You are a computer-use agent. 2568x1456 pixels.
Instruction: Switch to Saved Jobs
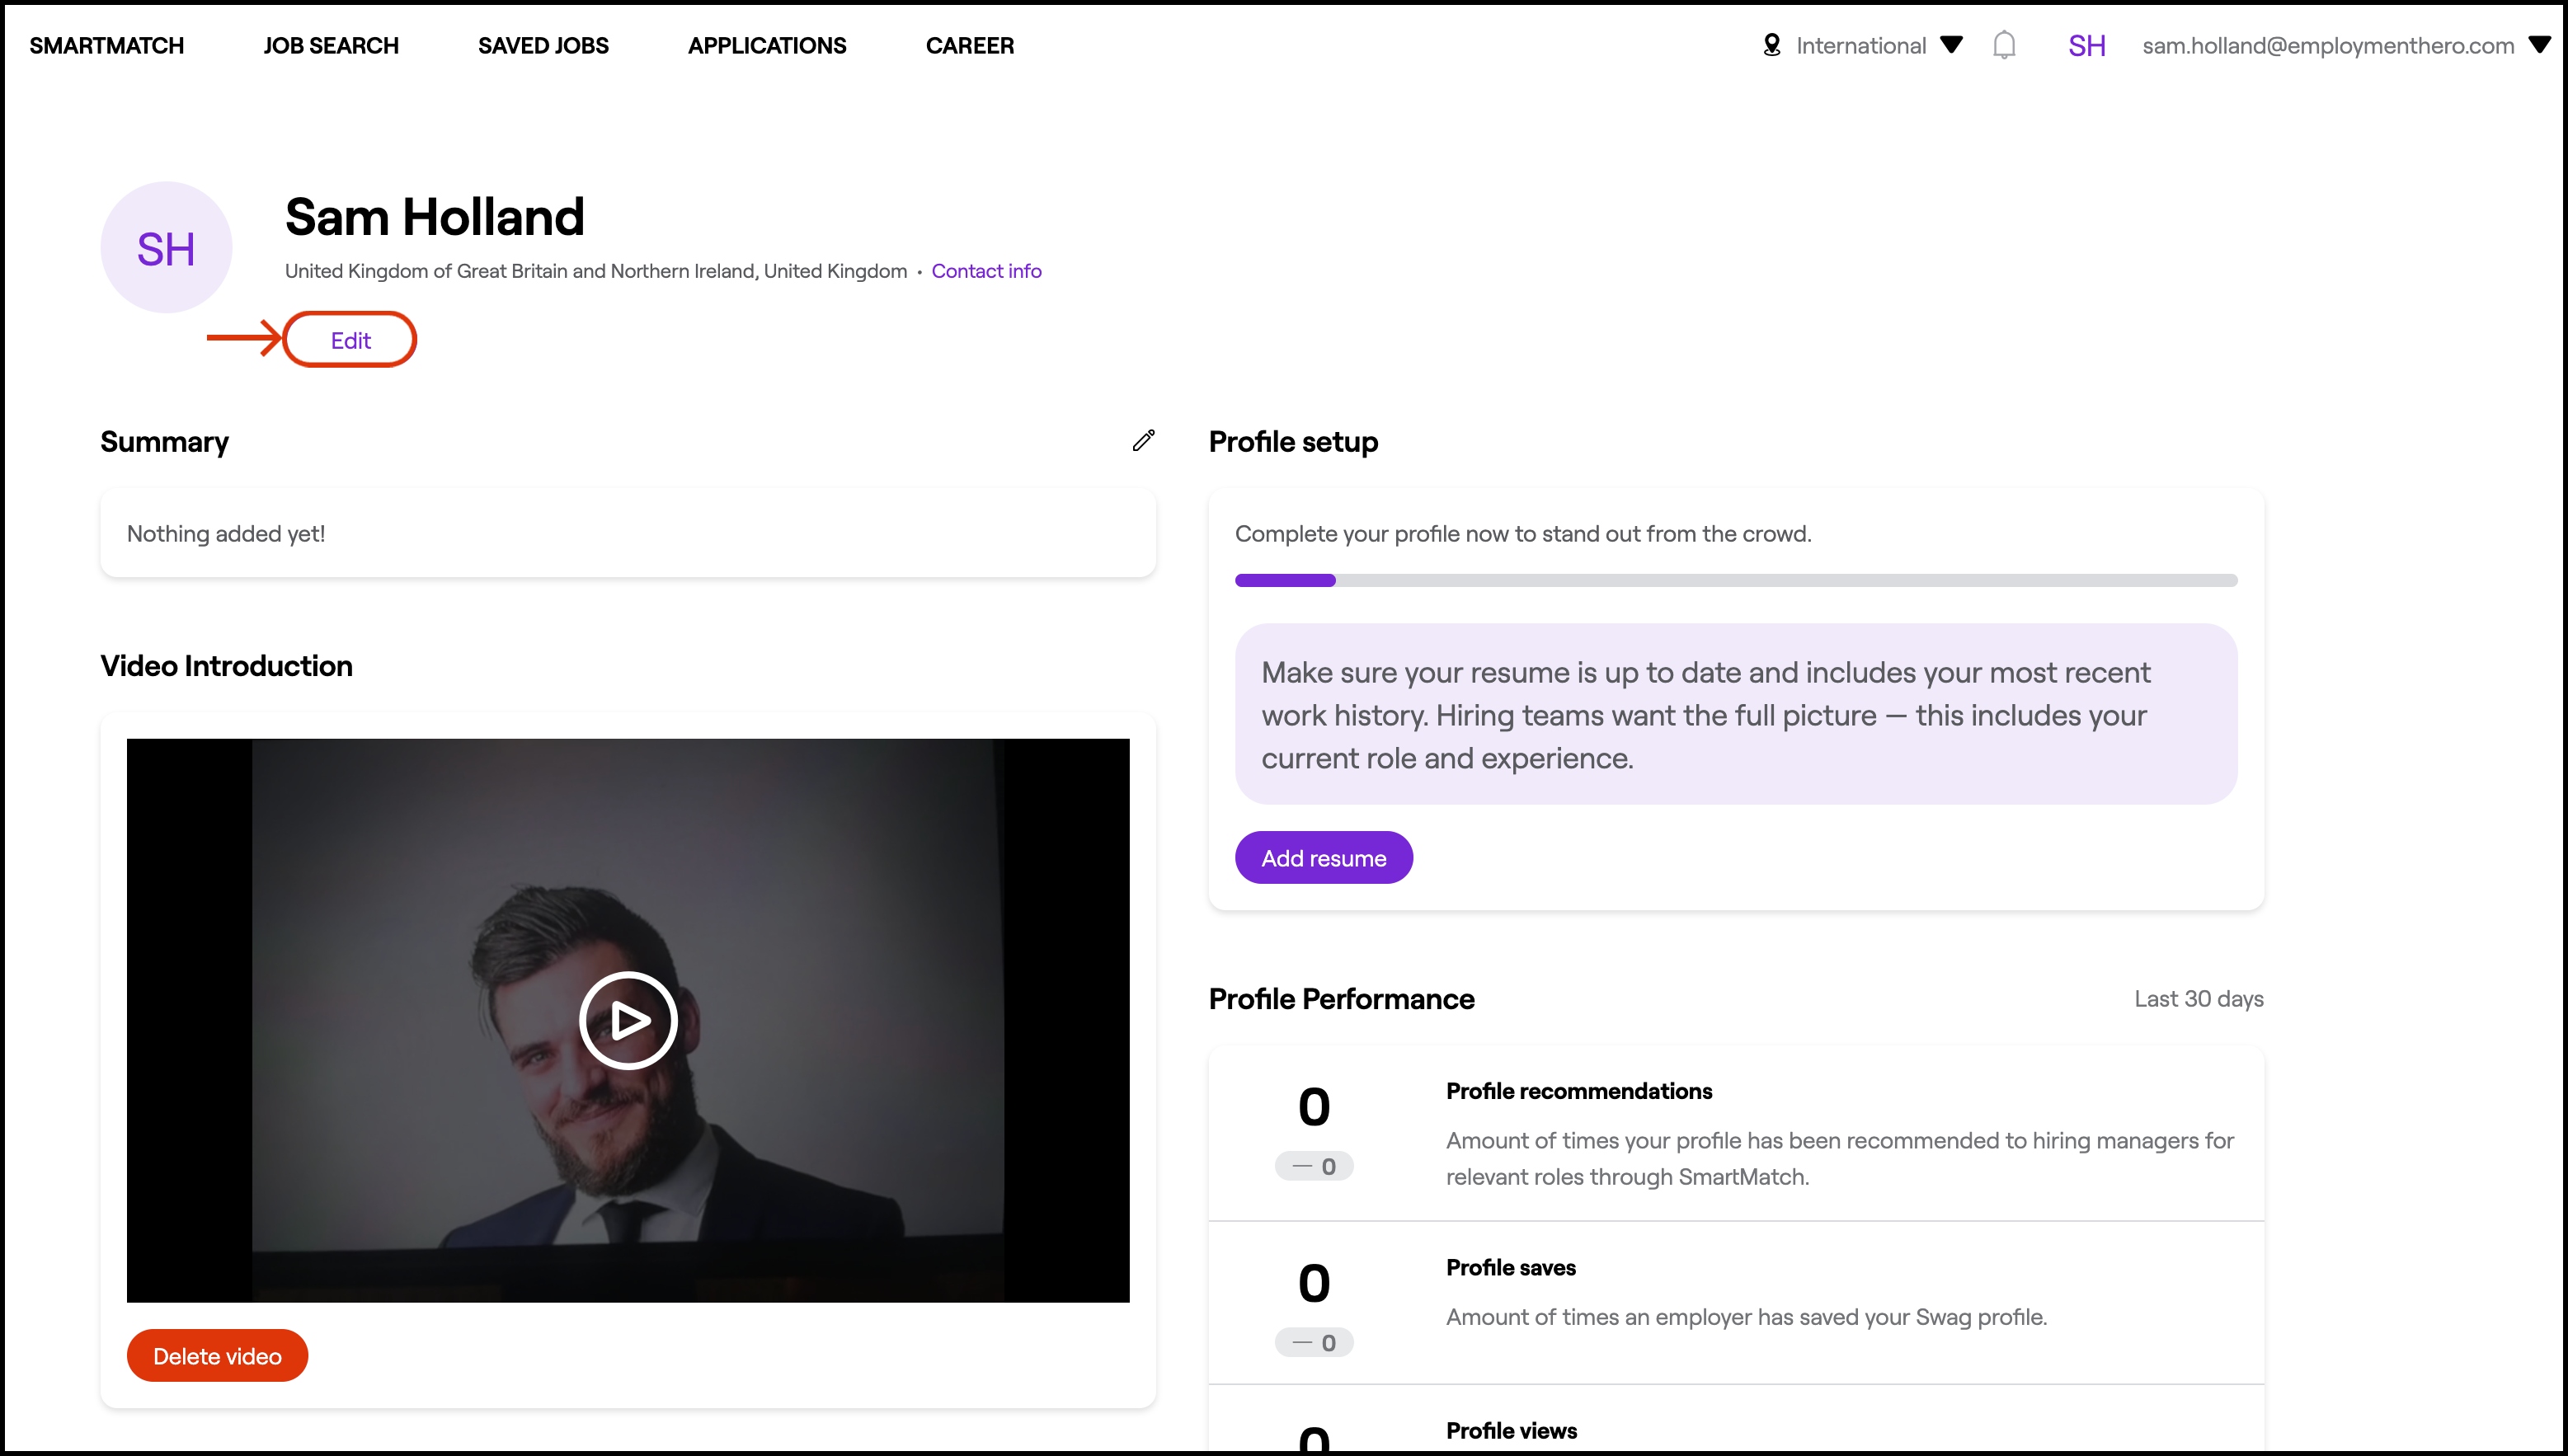[543, 45]
